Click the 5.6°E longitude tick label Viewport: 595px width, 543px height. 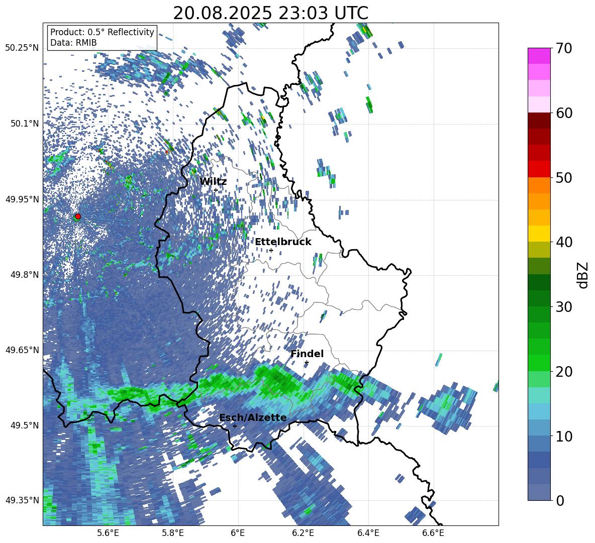(108, 533)
